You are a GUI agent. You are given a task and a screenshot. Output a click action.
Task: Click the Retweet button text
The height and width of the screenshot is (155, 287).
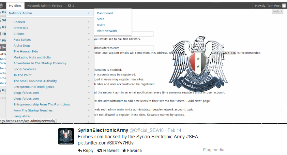[x=111, y=151]
